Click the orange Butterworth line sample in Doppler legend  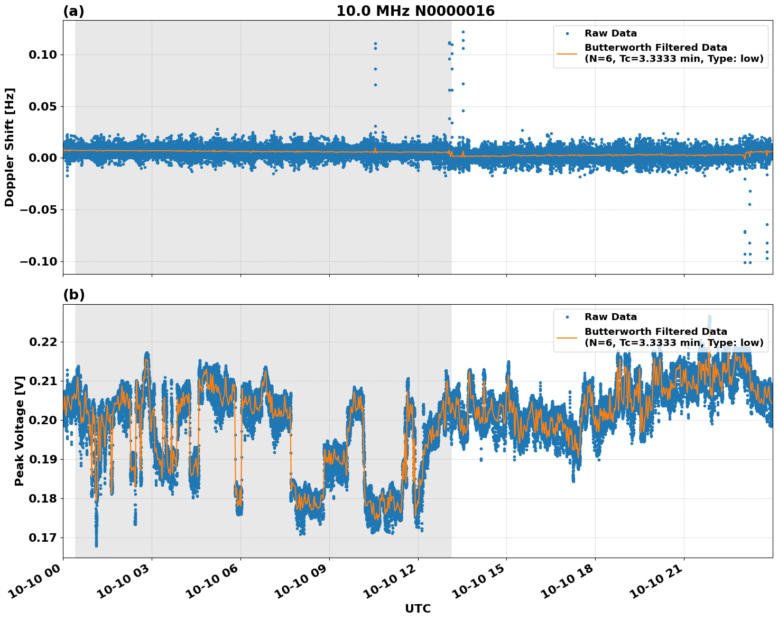567,53
